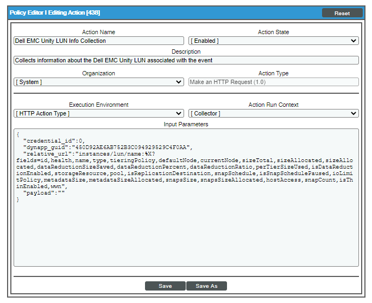Open the Organization System dropdown
Image resolution: width=372 pixels, height=303 pixels.
pyautogui.click(x=99, y=82)
